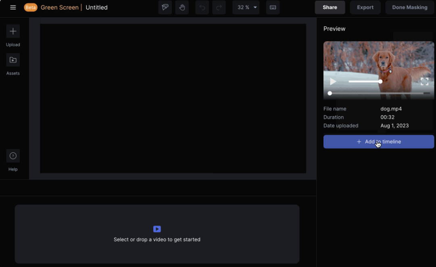
Task: Click the Beta badge next to Green Screen
Action: pos(31,7)
